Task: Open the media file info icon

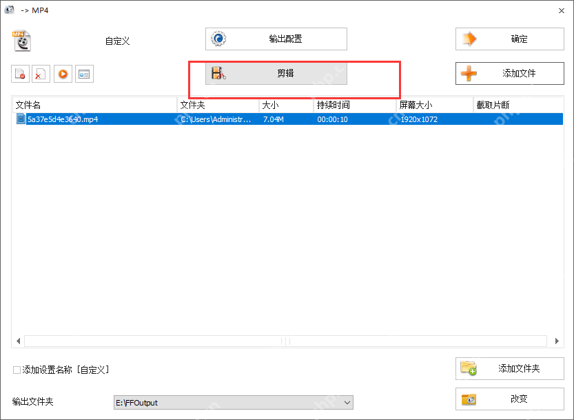Action: tap(84, 74)
